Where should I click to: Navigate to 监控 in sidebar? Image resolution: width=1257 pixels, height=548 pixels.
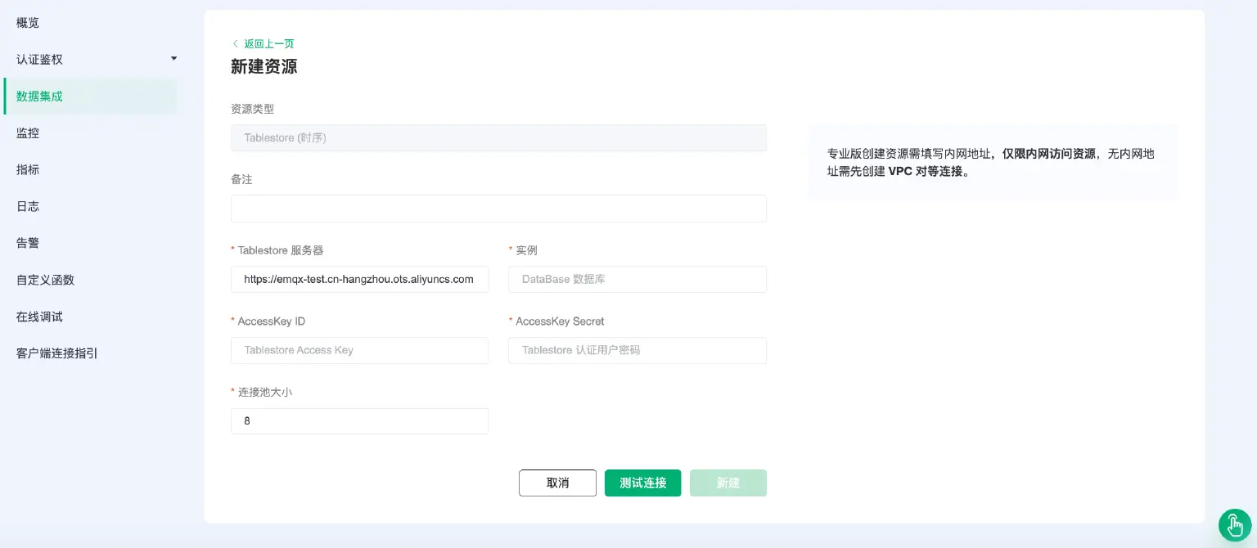tap(27, 133)
